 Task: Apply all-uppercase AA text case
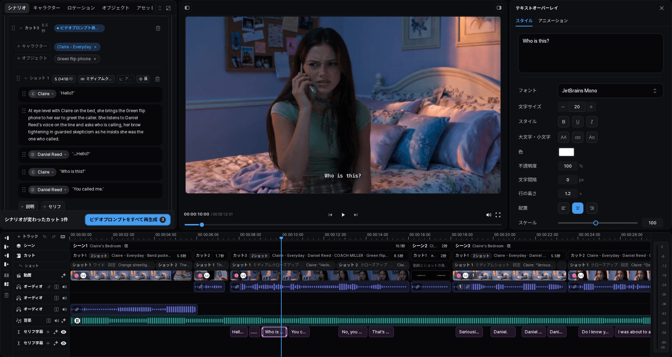click(564, 137)
